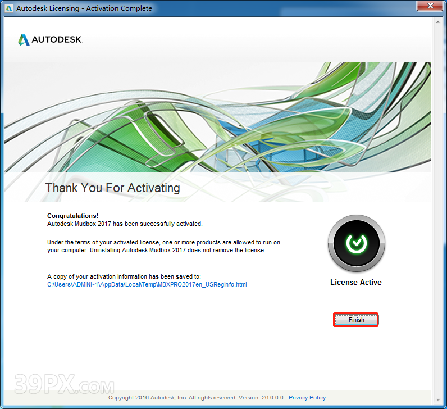Click the Version 26.0.0.0 text in the footer
This screenshot has height=409, width=447.
(x=259, y=398)
